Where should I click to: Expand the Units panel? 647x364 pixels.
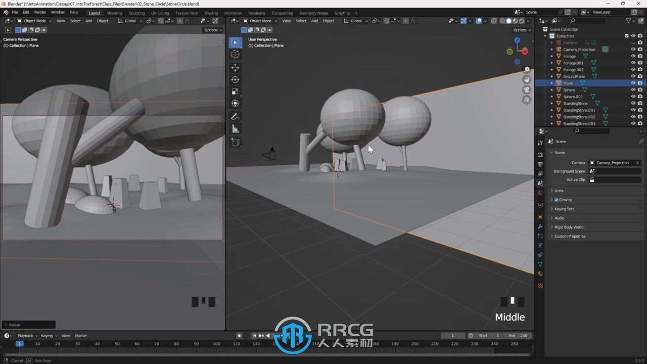[559, 191]
